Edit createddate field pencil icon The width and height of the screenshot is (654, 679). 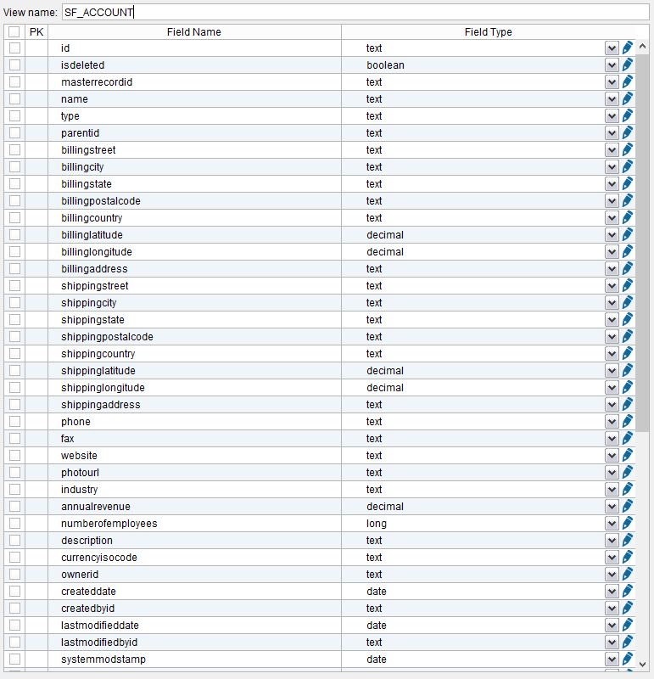click(x=627, y=591)
